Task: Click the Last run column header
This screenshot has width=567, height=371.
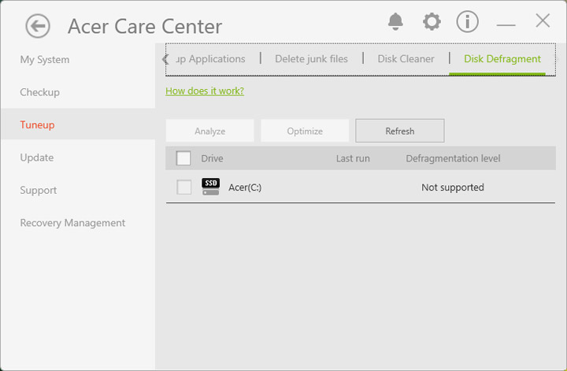Action: (x=353, y=158)
